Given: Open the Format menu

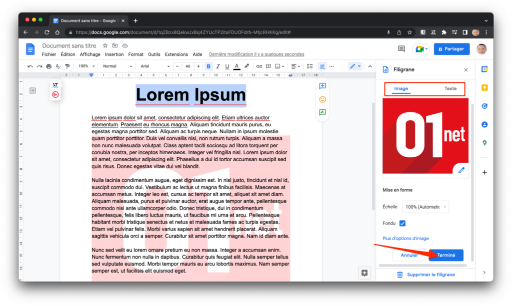Looking at the screenshot, I should point(136,54).
